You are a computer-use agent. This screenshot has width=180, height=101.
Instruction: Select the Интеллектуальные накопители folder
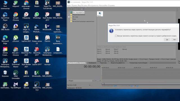click(83, 21)
